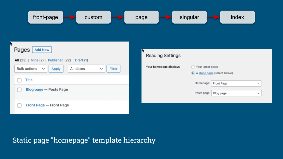Screen dimensions: 283x159
Task: Click the Apply button
Action: pyautogui.click(x=56, y=69)
